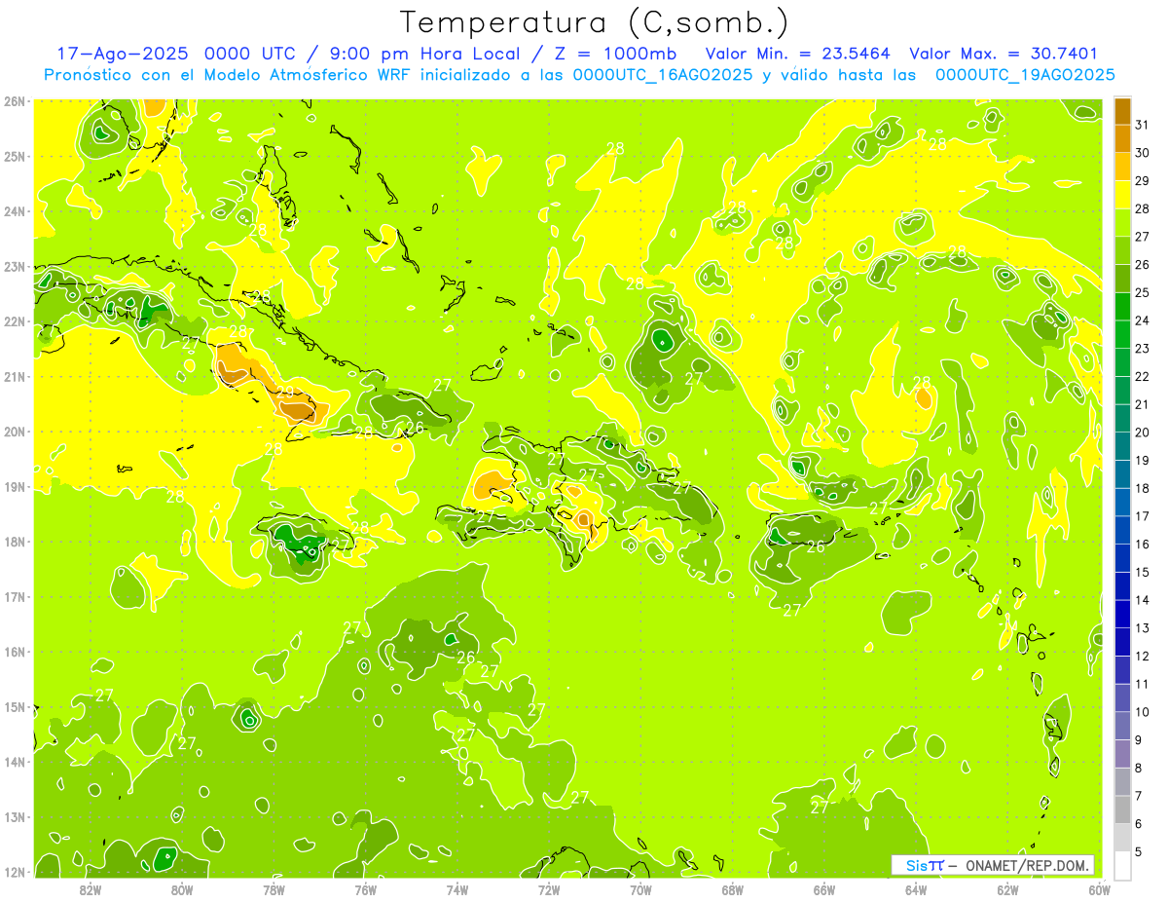Click the 72W longitude label
Image resolution: width=1168 pixels, height=903 pixels.
pos(548,888)
